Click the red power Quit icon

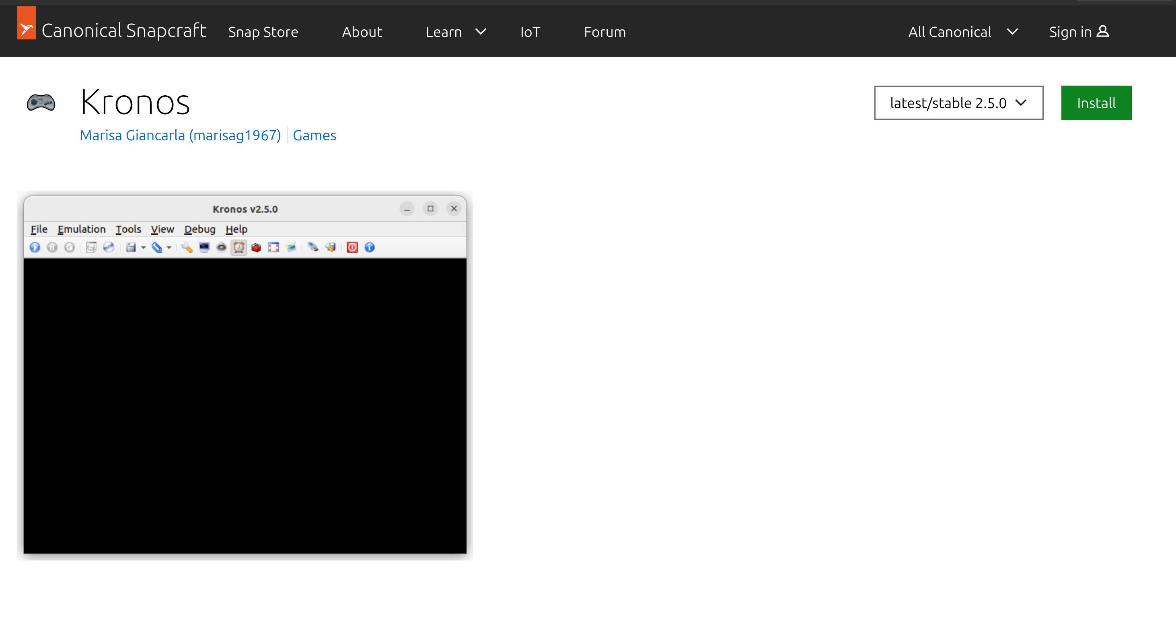coord(352,247)
